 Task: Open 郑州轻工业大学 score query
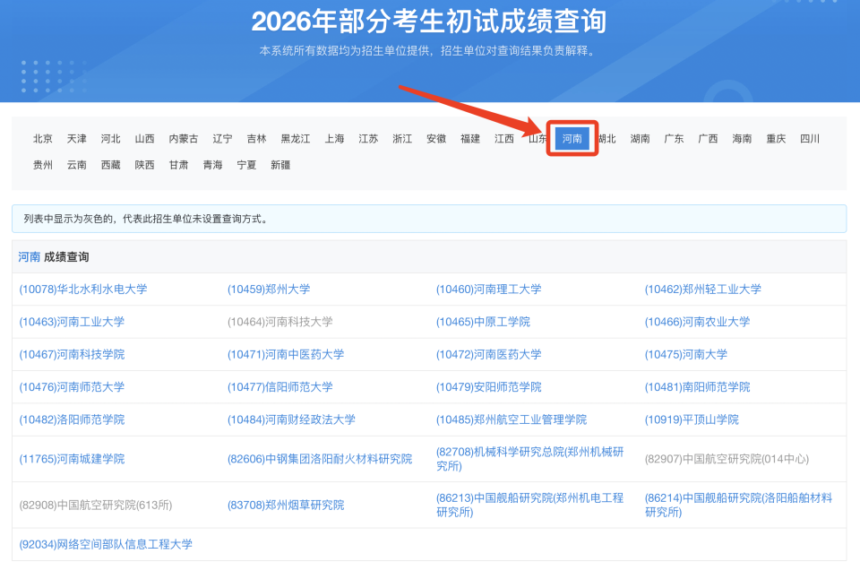pyautogui.click(x=704, y=289)
